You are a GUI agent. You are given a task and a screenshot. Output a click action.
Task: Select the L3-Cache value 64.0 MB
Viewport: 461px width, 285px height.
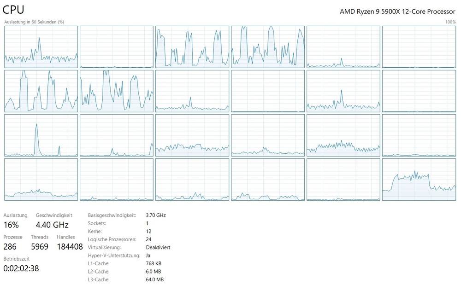[154, 279]
